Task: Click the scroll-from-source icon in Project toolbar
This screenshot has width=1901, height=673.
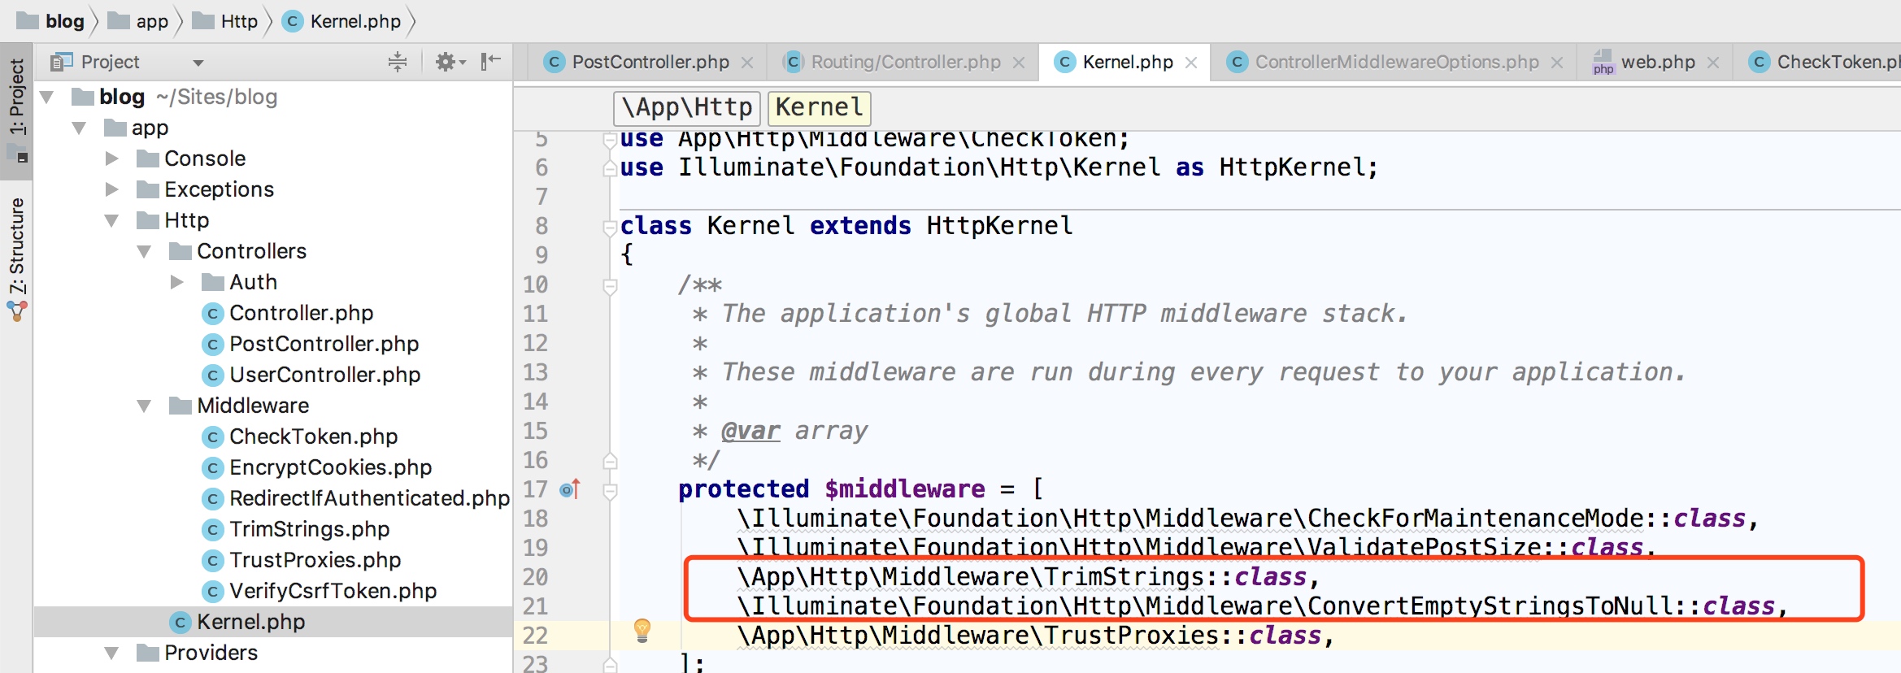Action: tap(398, 62)
